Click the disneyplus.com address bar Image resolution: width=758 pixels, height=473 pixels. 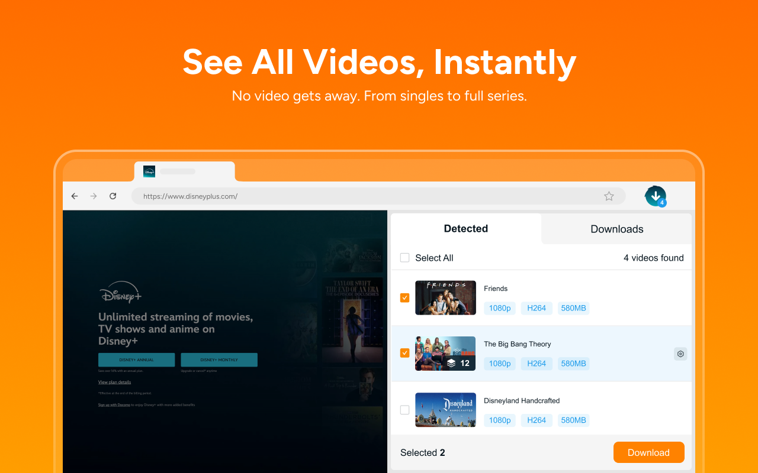(x=378, y=196)
